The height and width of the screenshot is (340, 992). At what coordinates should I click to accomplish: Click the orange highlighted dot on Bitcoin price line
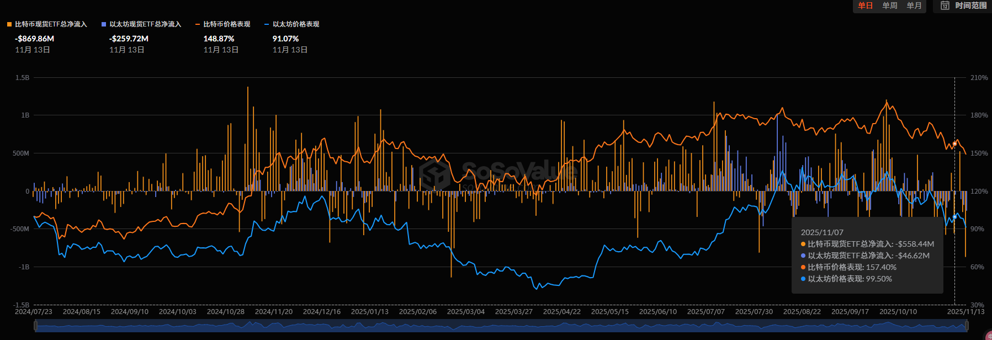point(954,144)
